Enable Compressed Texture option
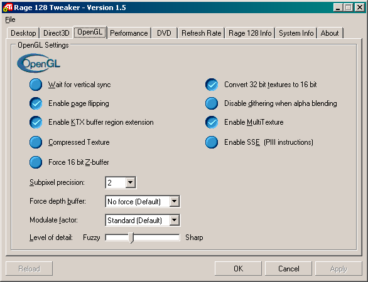The image size is (368, 282). (x=36, y=142)
